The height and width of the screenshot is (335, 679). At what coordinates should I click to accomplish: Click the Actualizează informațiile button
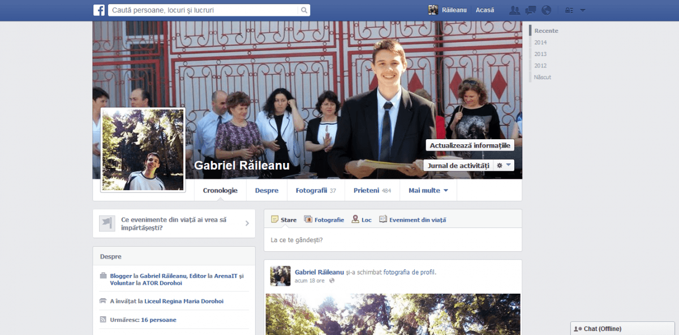coord(470,145)
